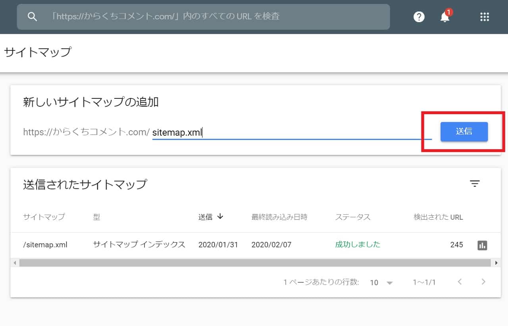Click the search magnifier icon
The width and height of the screenshot is (508, 326).
32,17
